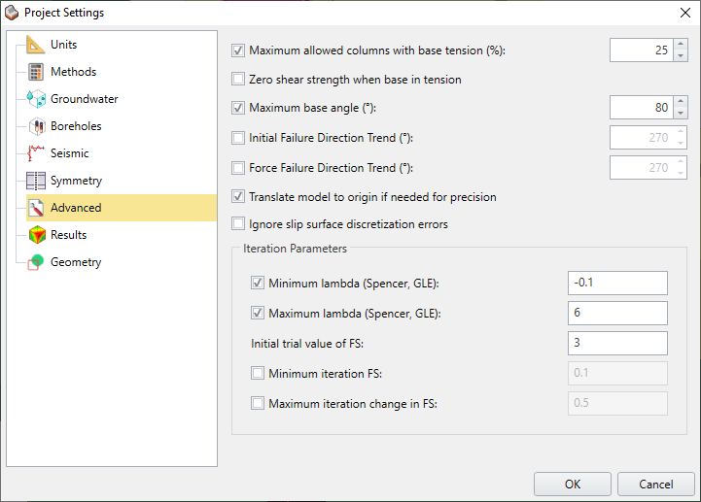
Task: Open Seismic settings via its icon
Action: click(36, 153)
